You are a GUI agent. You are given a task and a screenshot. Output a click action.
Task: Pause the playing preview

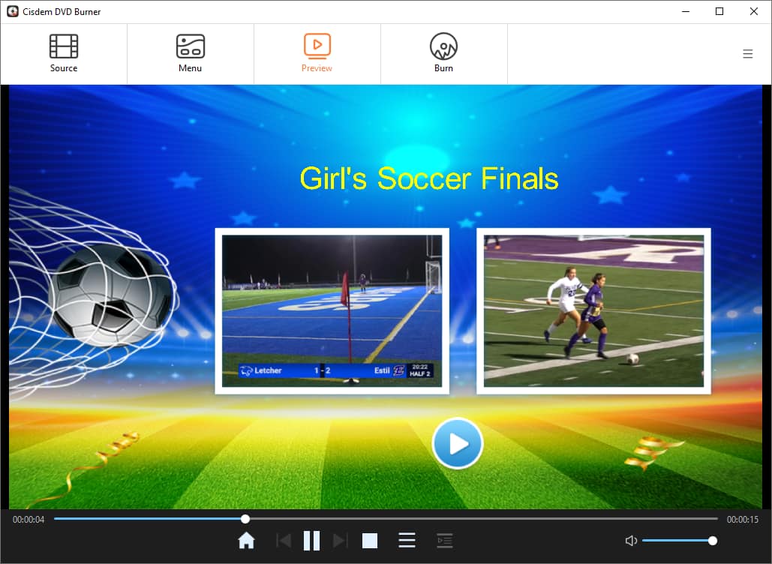[311, 540]
